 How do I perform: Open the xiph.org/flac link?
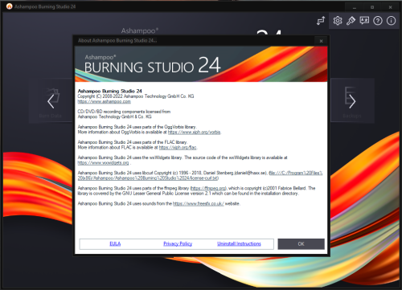tap(178, 147)
